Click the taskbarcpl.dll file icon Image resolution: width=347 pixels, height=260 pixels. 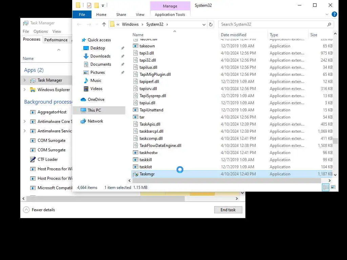pos(136,131)
